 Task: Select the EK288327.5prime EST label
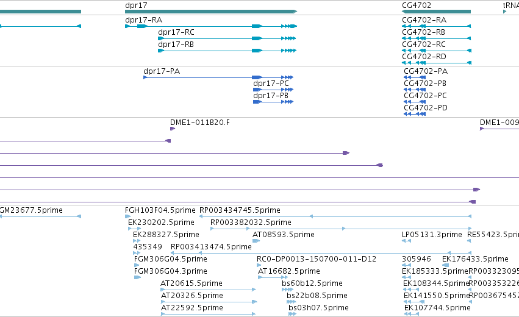[166, 235]
